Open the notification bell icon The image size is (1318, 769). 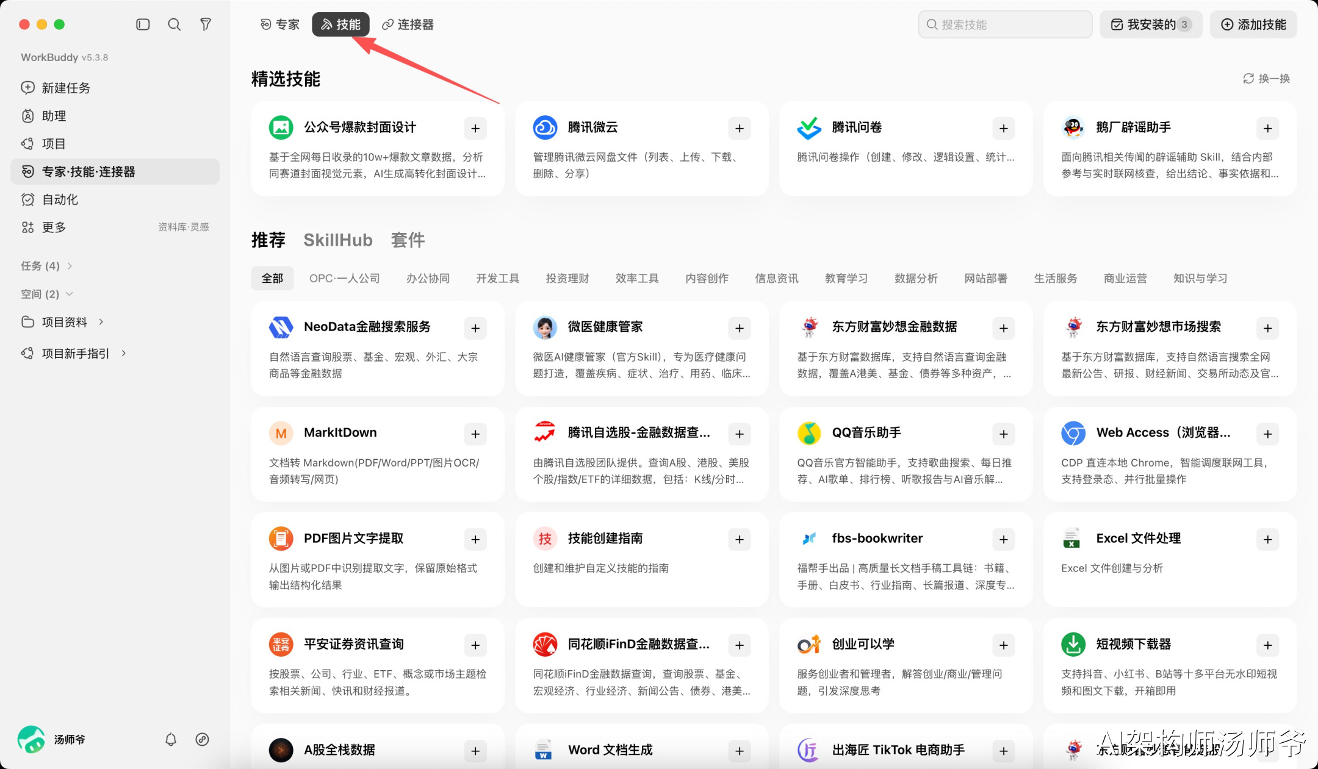coord(171,739)
